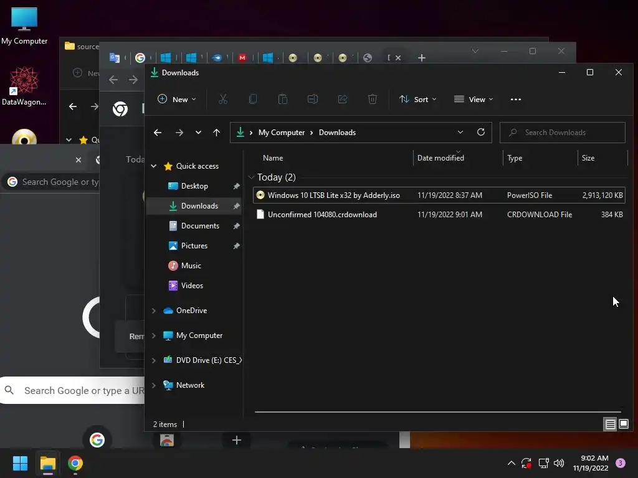This screenshot has width=638, height=478.
Task: Click Downloads in address breadcrumb
Action: [x=337, y=133]
